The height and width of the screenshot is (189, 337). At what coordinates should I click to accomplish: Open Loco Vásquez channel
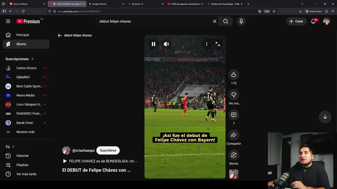(x=26, y=104)
